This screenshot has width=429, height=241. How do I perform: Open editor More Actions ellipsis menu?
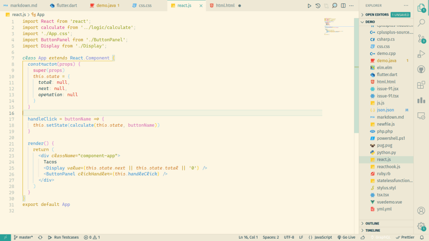(351, 5)
